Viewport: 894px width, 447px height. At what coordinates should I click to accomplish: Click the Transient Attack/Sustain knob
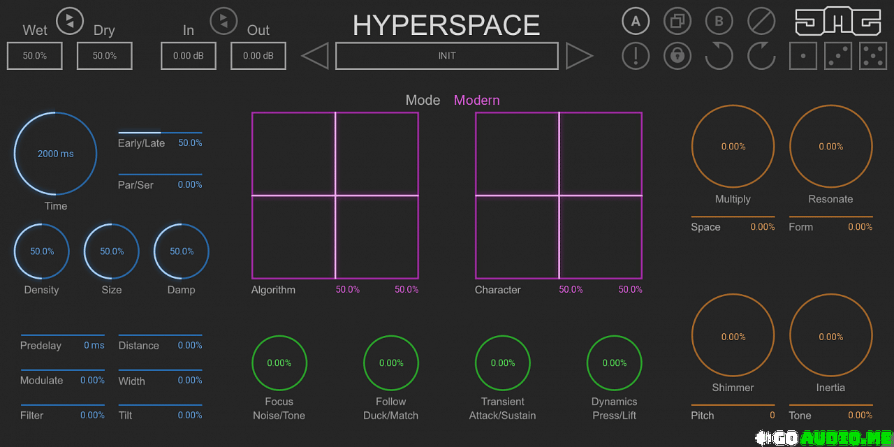tap(503, 363)
